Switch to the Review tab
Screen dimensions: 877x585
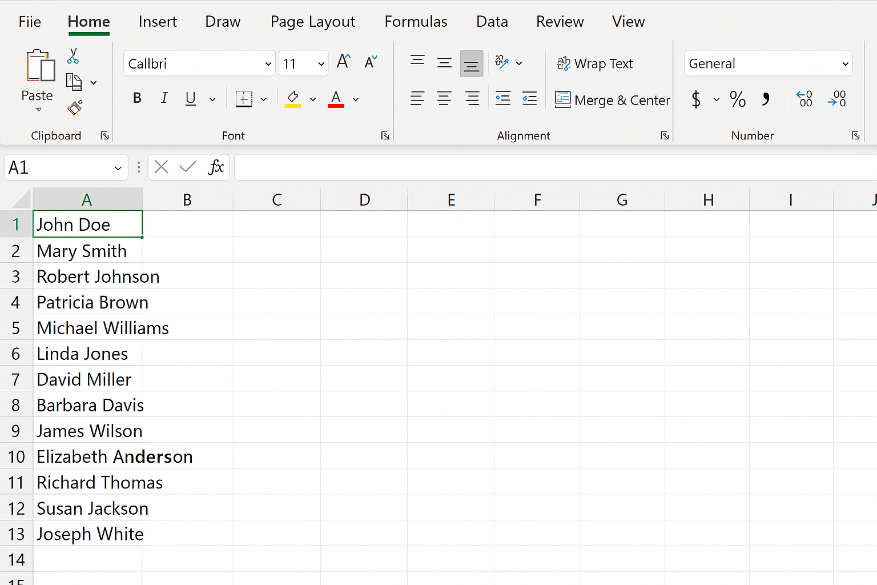click(560, 22)
